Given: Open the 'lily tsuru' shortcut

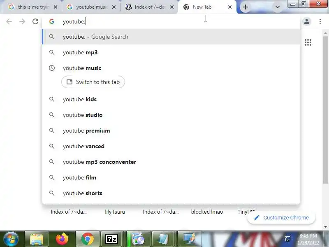Looking at the screenshot, I should [115, 212].
